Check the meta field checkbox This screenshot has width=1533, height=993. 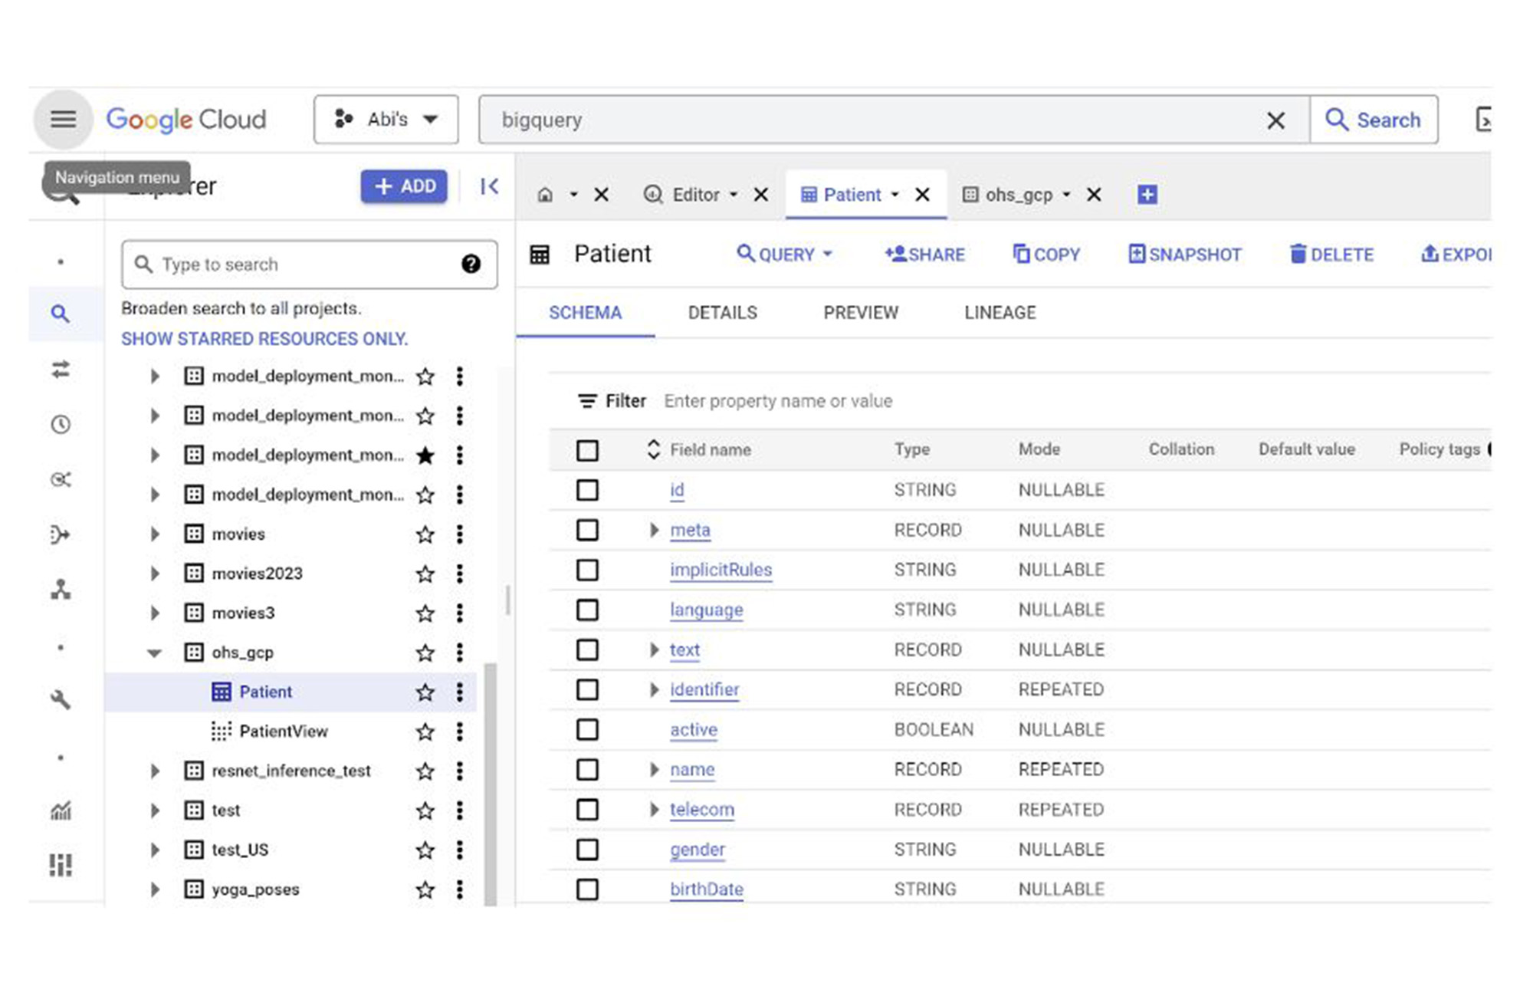coord(587,530)
